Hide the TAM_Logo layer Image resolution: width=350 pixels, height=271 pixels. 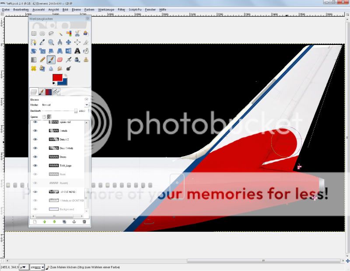pos(35,166)
